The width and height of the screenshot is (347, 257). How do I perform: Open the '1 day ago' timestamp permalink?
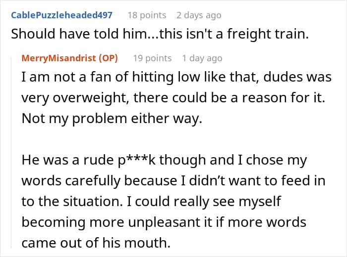pos(202,58)
